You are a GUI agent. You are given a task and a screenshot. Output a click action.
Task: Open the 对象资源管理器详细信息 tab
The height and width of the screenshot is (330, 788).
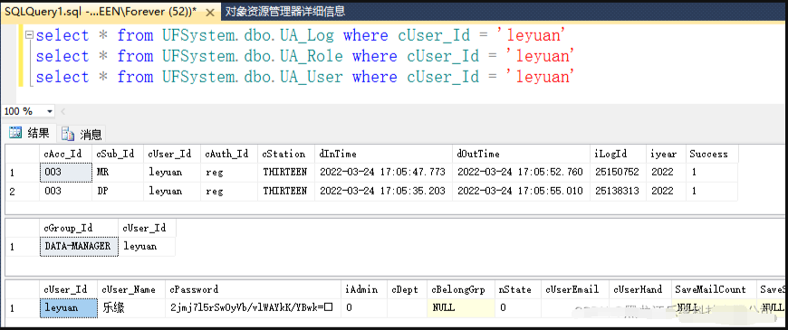tap(285, 12)
